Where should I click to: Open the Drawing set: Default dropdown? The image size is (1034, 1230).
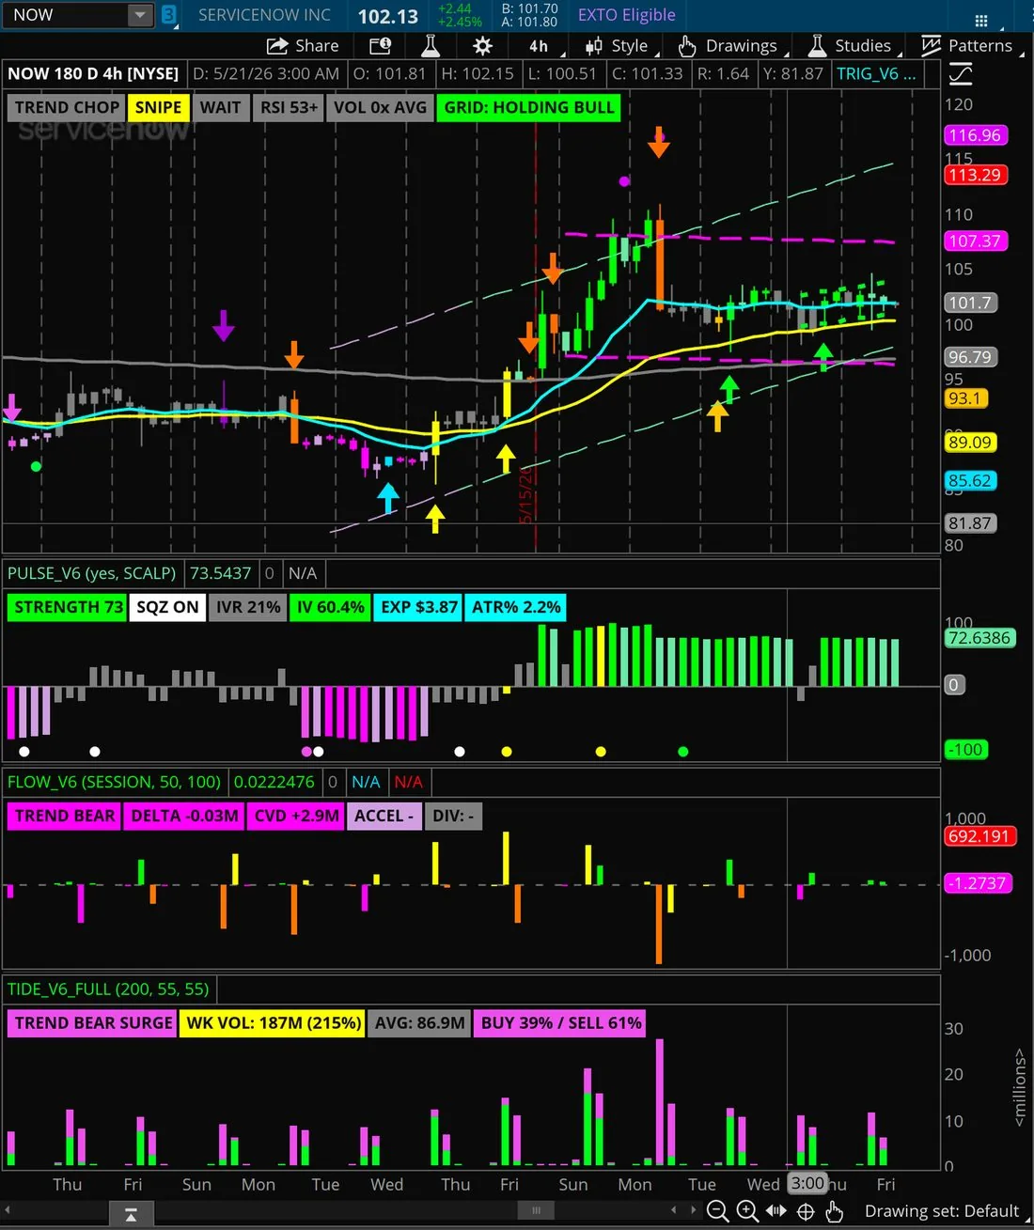pyautogui.click(x=941, y=1211)
